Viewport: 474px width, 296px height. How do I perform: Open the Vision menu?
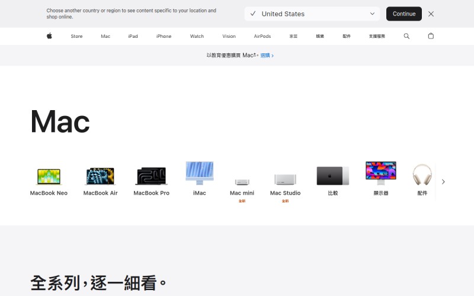tap(229, 36)
